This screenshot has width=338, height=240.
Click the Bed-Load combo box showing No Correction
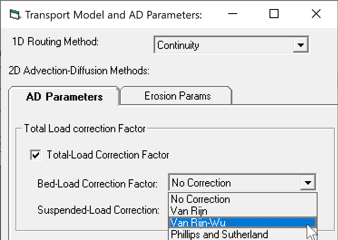coord(242,183)
